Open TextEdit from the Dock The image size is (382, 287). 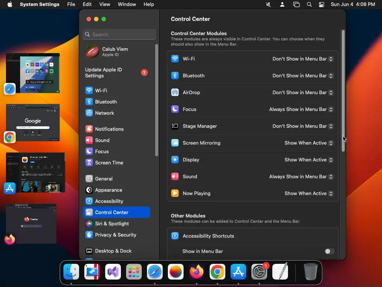coord(280,272)
